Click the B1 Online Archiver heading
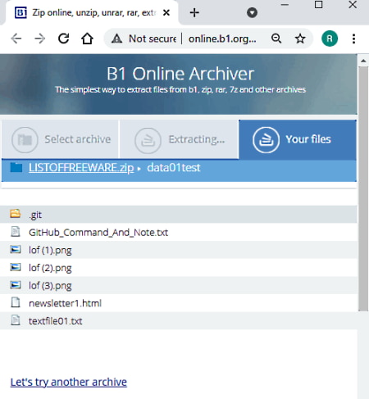Screen dimensions: 369x399 (x=180, y=74)
